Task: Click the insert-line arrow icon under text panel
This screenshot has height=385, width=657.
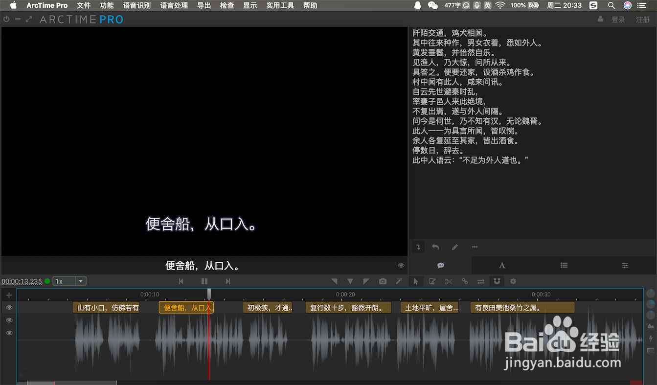Action: [418, 247]
